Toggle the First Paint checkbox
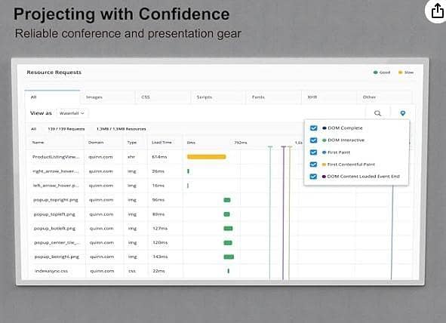Viewport: 446px width, 323px height. pyautogui.click(x=313, y=152)
